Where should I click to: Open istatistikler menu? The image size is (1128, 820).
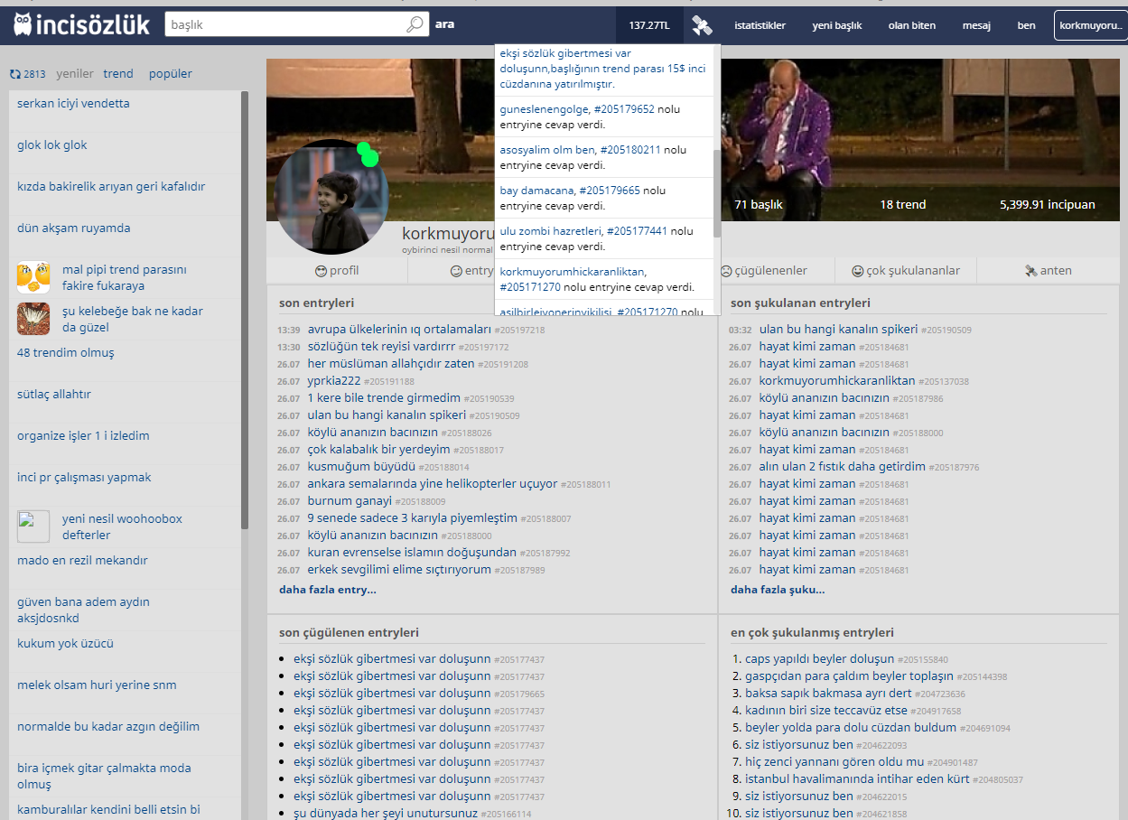(760, 25)
